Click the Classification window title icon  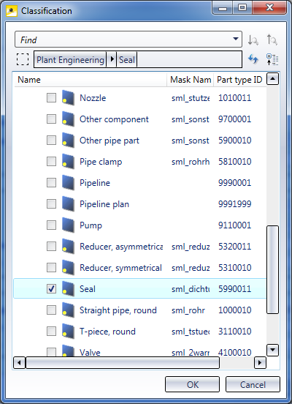[12, 11]
